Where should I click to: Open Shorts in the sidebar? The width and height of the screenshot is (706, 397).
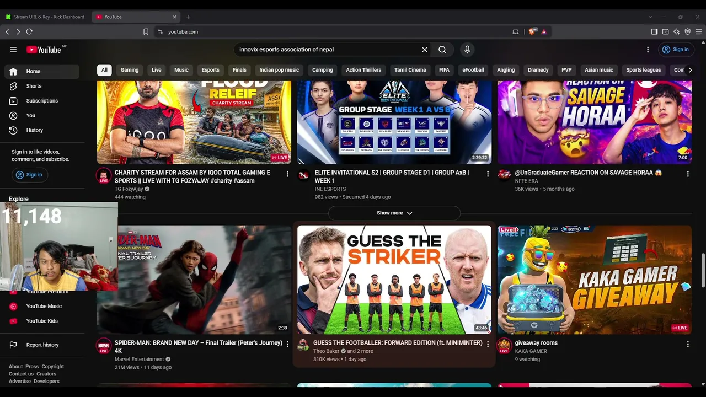click(42, 86)
